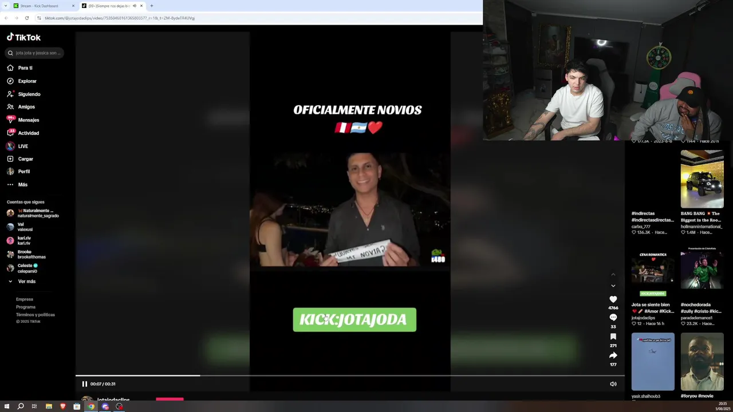
Task: Go to next video with down chevron
Action: (613, 286)
